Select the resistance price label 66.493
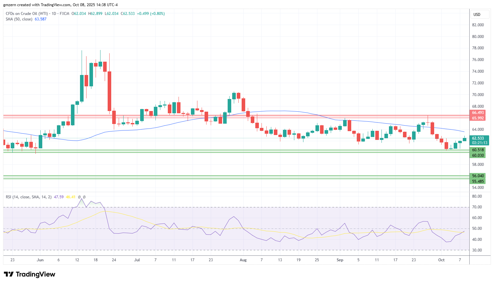This screenshot has width=494, height=284. 478,113
